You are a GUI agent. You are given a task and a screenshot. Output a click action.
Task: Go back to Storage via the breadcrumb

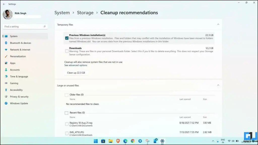click(x=85, y=12)
